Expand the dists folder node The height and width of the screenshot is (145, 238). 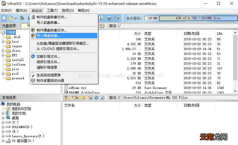click(x=3, y=51)
